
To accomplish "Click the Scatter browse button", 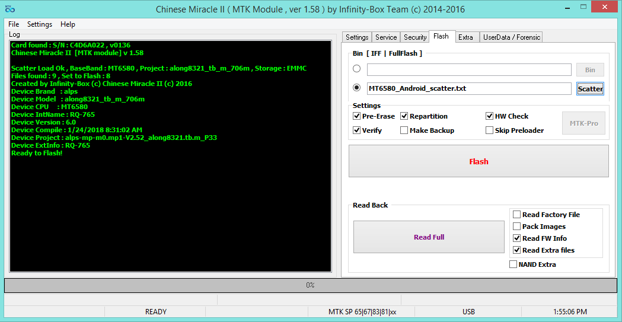I will coord(590,89).
